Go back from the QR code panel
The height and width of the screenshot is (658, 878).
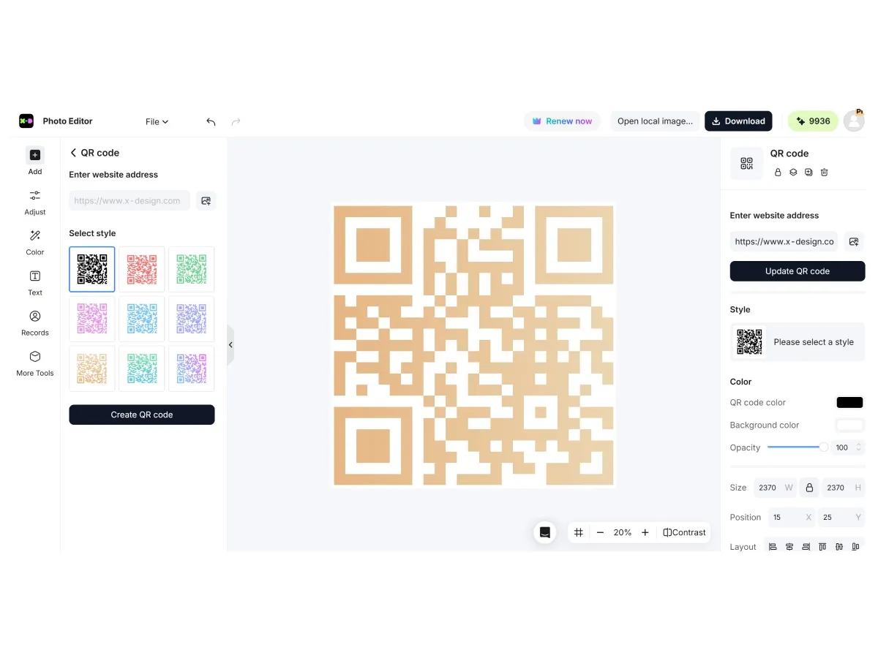tap(73, 153)
